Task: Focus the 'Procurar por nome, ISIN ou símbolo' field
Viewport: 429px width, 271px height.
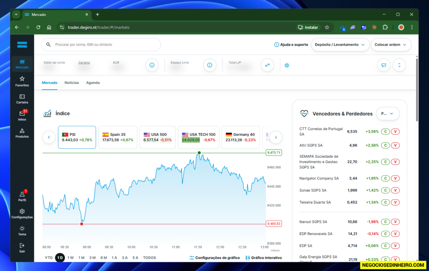Action: pos(101,44)
